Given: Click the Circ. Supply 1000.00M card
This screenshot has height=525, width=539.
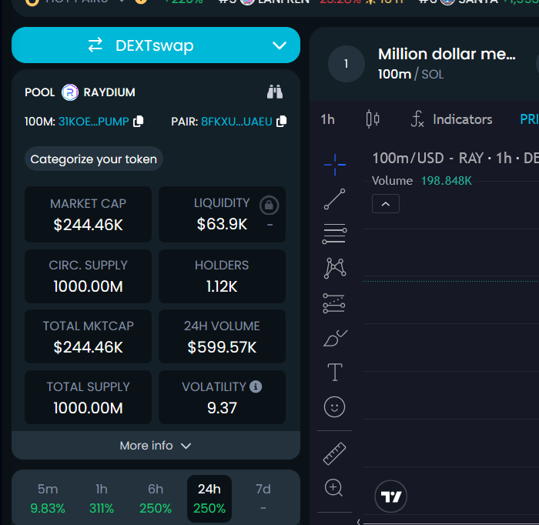Looking at the screenshot, I should coord(88,276).
